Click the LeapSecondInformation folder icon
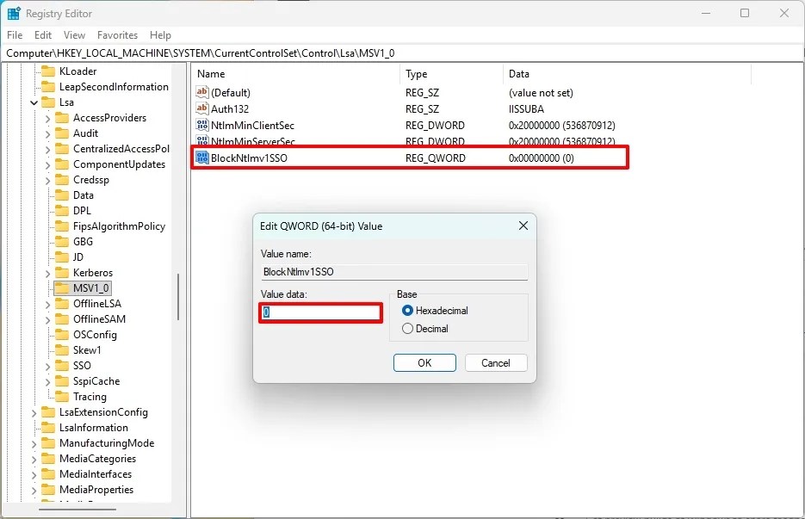The width and height of the screenshot is (805, 519). [x=47, y=86]
